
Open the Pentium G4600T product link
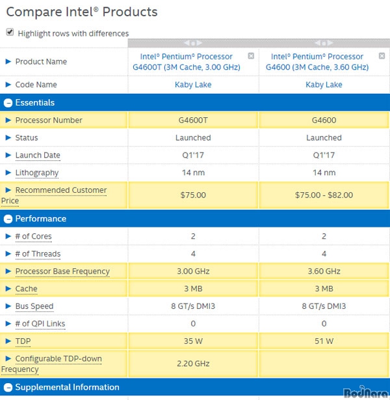click(187, 62)
